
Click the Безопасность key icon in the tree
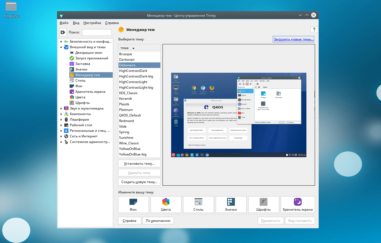point(66,42)
